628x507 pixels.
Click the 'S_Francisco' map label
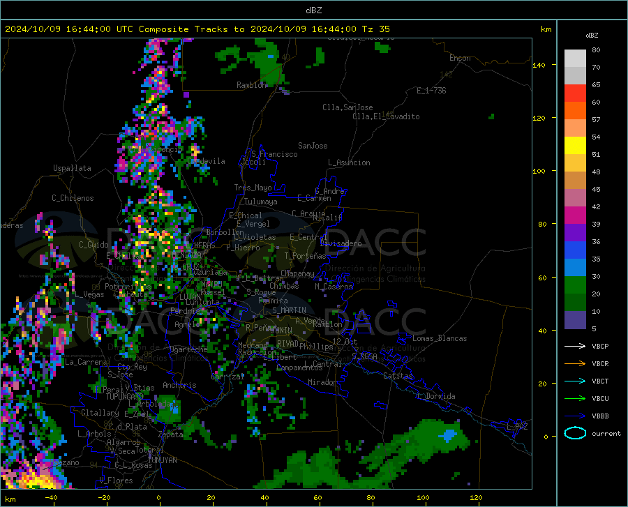pos(274,154)
